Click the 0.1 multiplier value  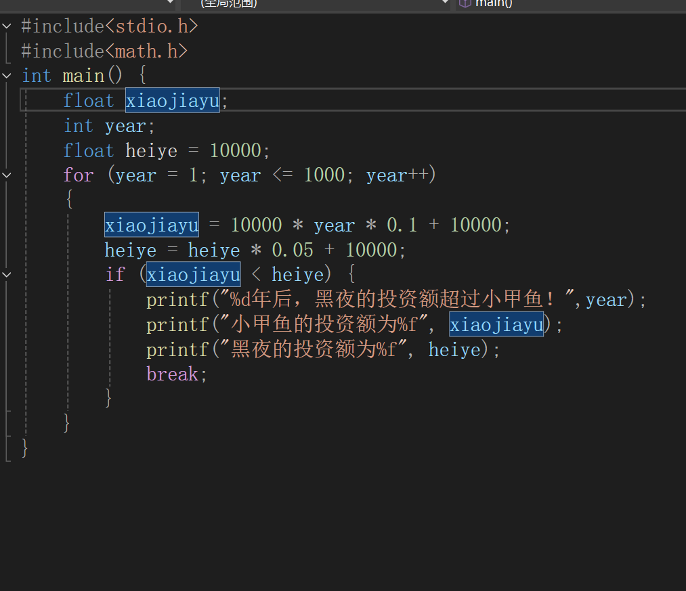[x=402, y=225]
